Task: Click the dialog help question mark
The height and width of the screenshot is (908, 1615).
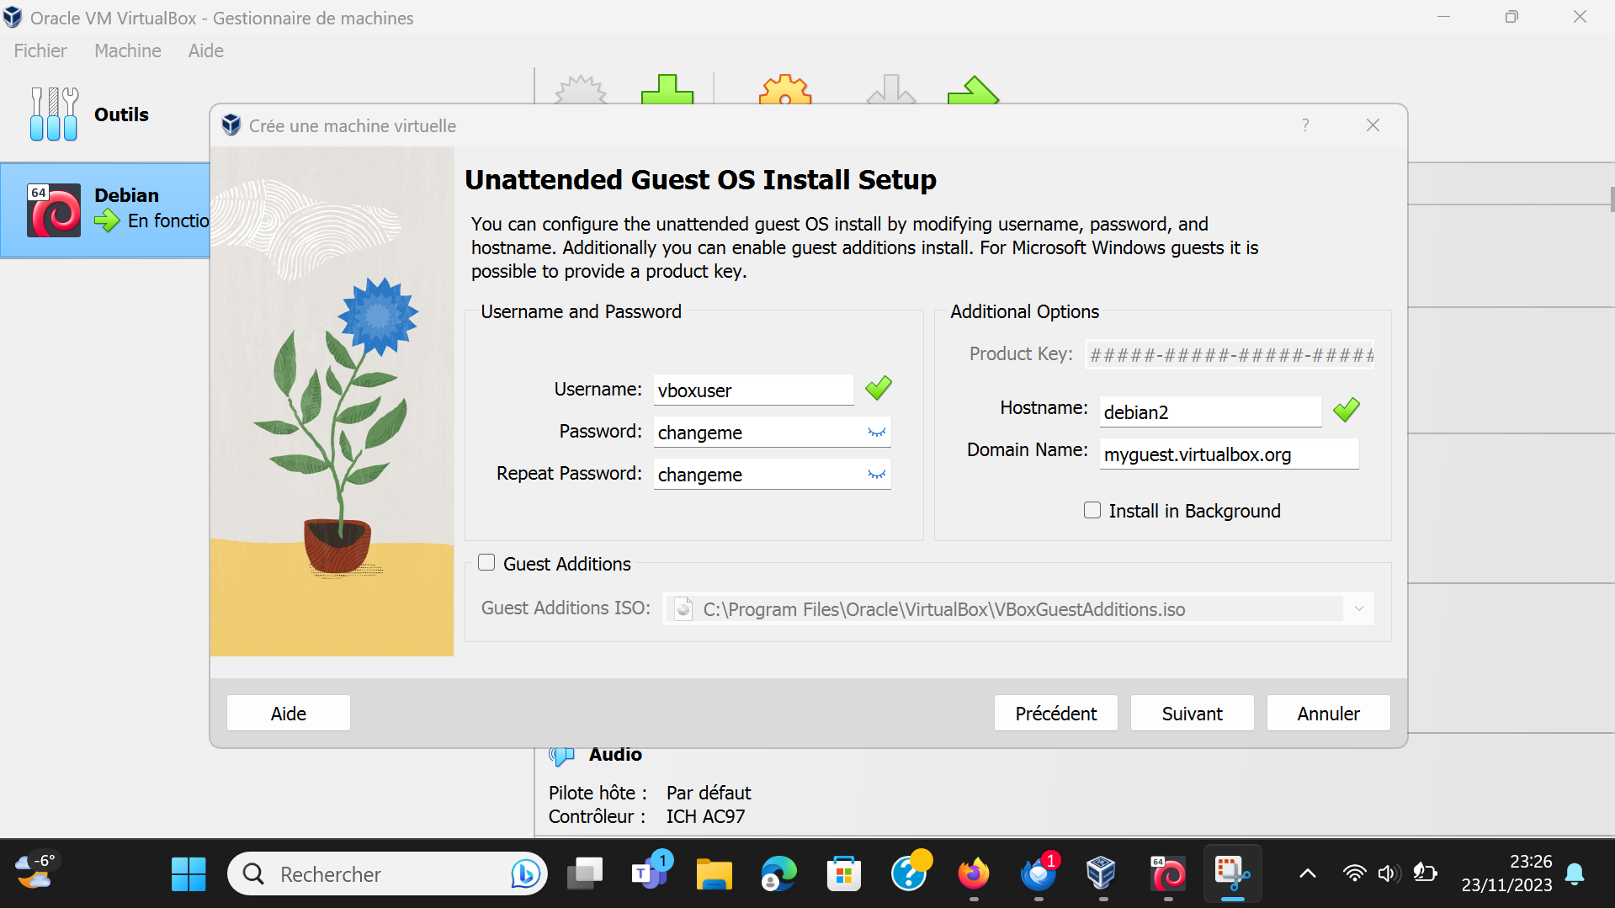Action: pos(1305,125)
